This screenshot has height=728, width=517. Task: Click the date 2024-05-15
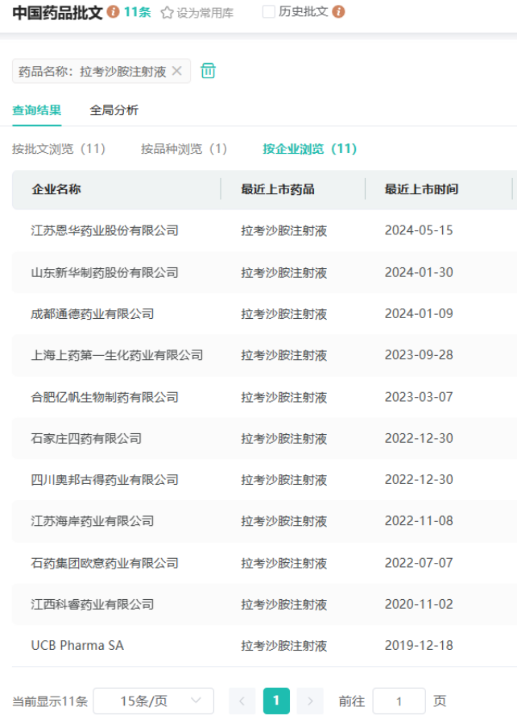pos(419,230)
